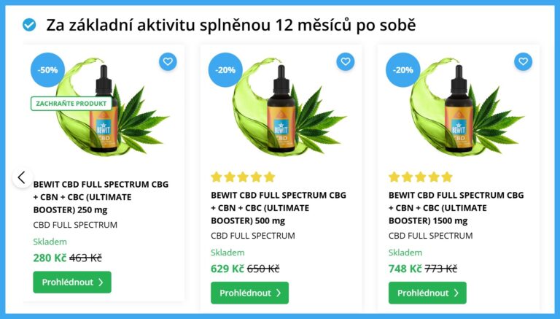Open the Ultimate Booster 500 mg title link
This screenshot has height=319, width=560.
click(279, 208)
